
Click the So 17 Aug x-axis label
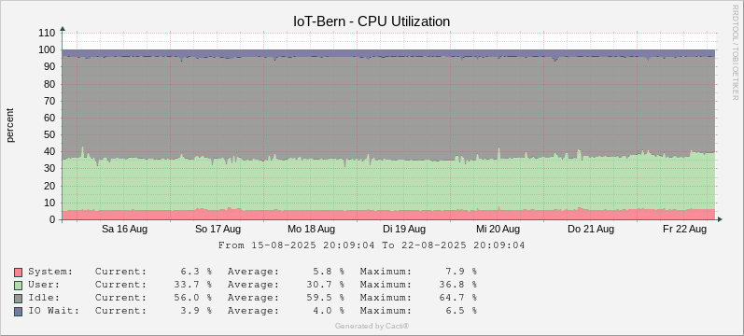[218, 230]
